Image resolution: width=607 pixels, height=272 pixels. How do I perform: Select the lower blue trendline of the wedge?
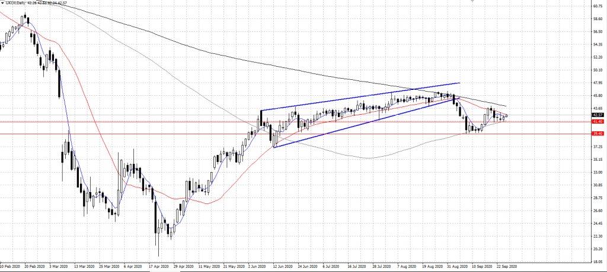point(356,125)
